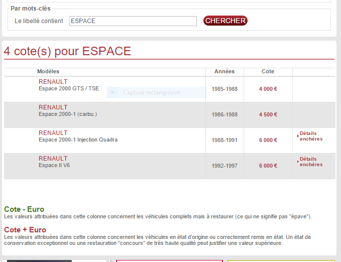
Task: Click the 'Capture rectangulaire' overlay item
Action: pyautogui.click(x=151, y=92)
